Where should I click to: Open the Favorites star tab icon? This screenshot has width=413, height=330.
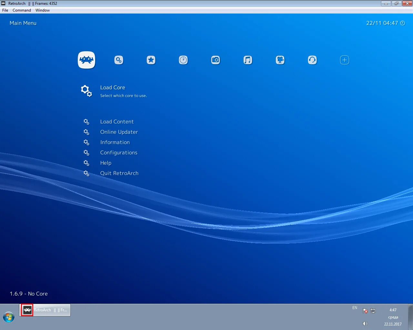(151, 60)
